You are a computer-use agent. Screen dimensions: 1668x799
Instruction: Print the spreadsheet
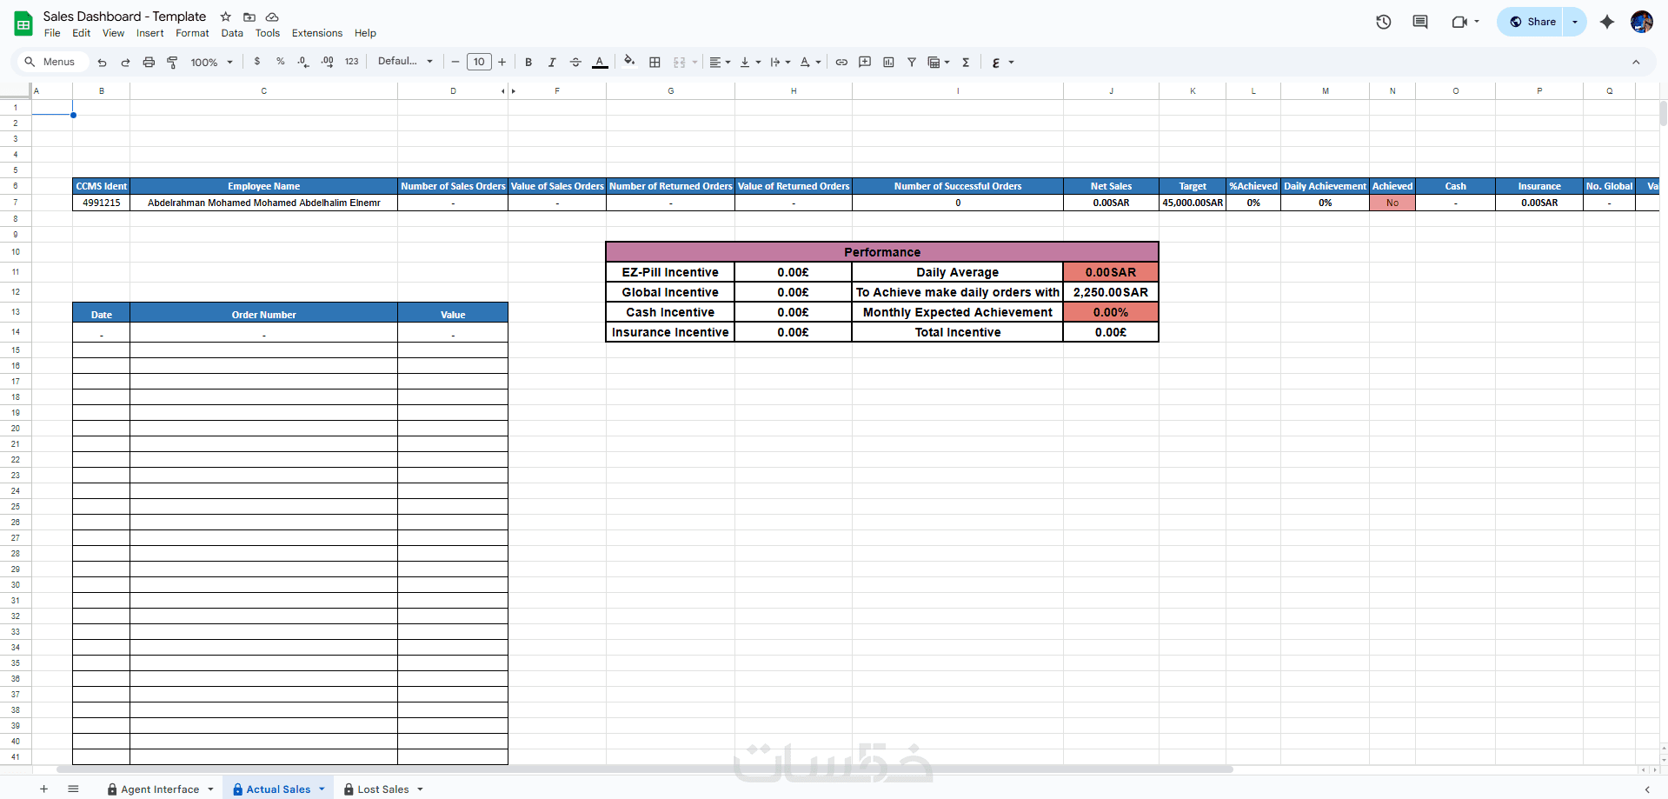pos(149,63)
